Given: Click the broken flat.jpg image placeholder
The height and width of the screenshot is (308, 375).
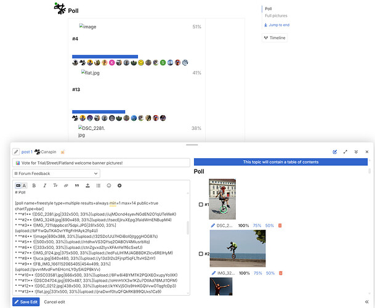Looking at the screenshot, I should pyautogui.click(x=91, y=73).
